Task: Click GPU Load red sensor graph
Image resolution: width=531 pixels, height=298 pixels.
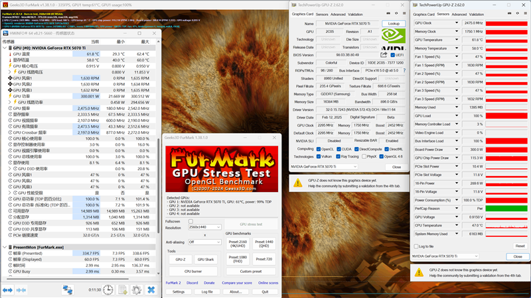Action: coord(506,116)
